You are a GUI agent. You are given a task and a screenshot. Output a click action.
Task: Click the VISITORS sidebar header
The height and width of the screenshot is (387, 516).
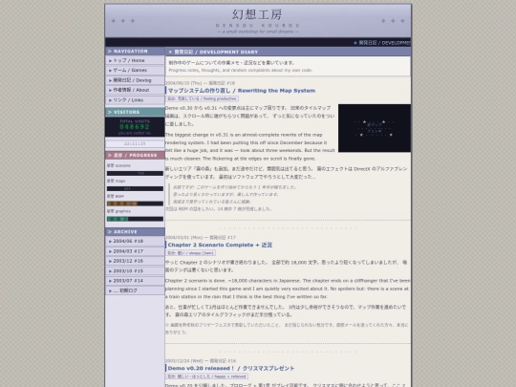tap(135, 112)
